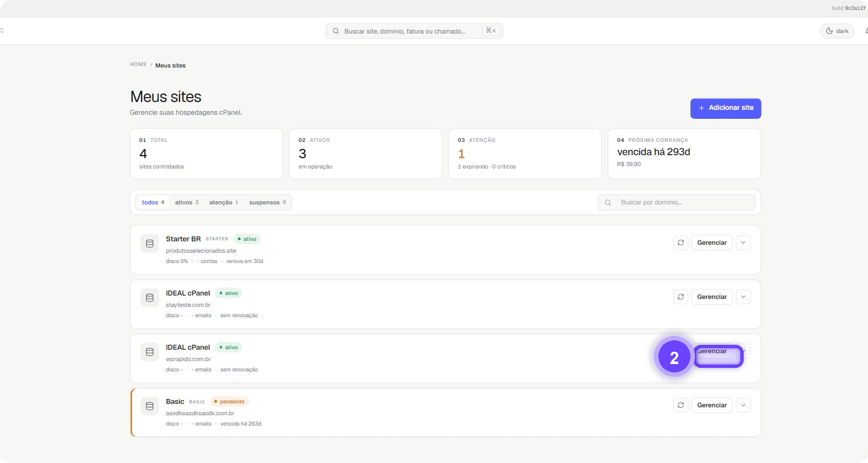Click the database icon for Basic site
The width and height of the screenshot is (868, 463).
tap(150, 406)
